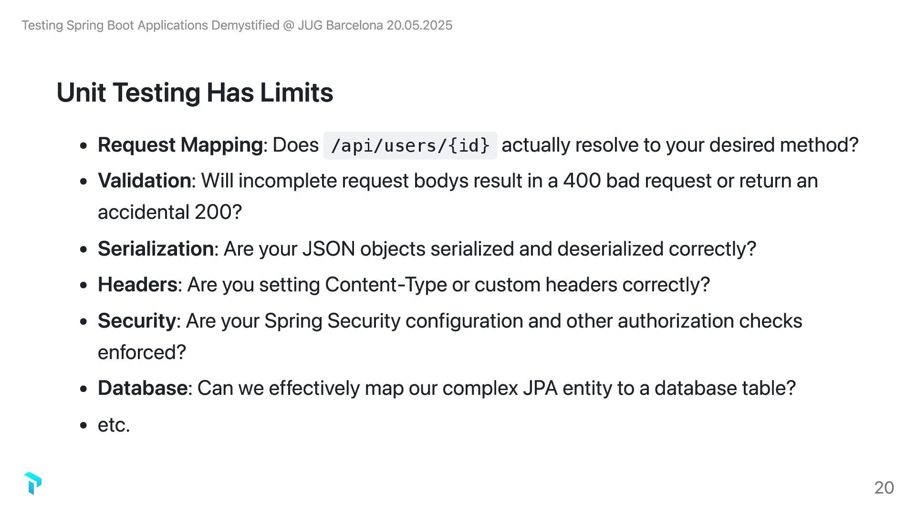The width and height of the screenshot is (916, 515).
Task: Click the header text mentioning JUG Barcelona
Action: tap(237, 25)
